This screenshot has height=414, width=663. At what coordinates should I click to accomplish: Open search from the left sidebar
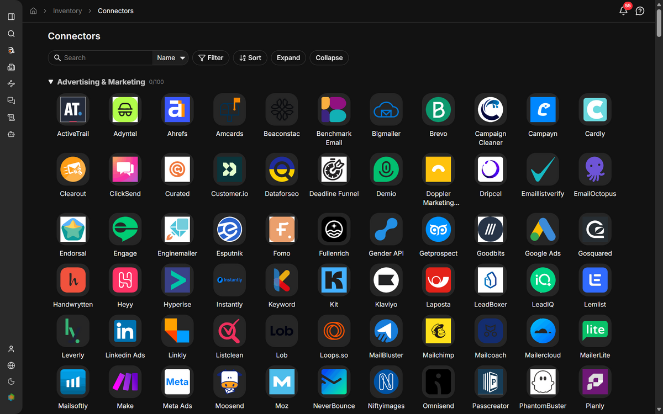pos(11,34)
